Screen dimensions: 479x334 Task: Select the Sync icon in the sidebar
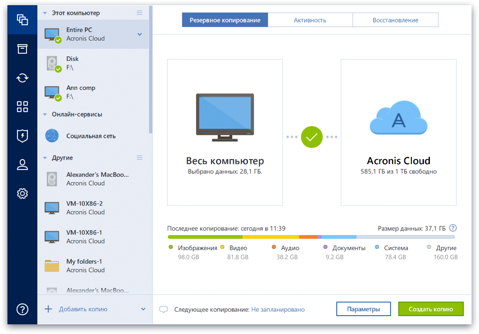pyautogui.click(x=22, y=78)
